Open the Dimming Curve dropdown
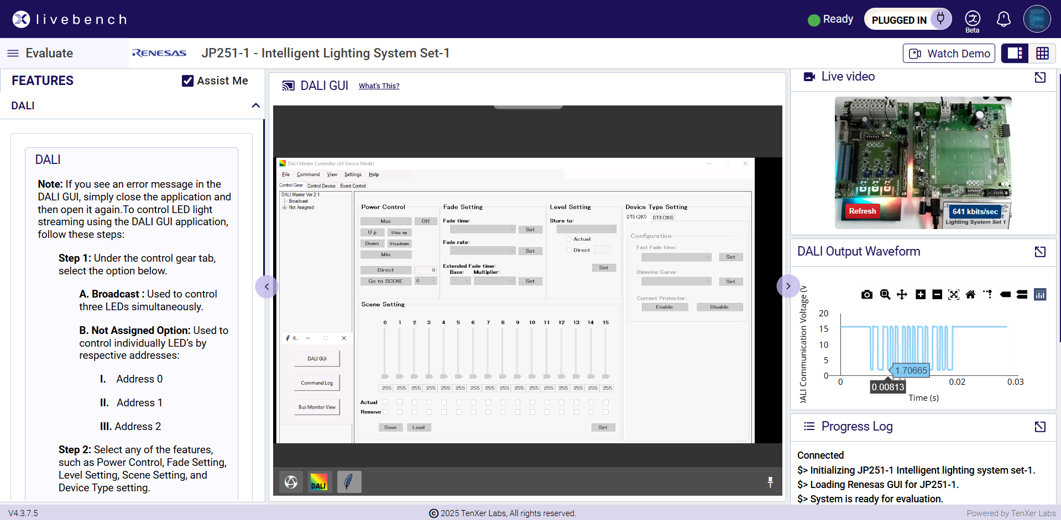The height and width of the screenshot is (520, 1061). point(676,282)
